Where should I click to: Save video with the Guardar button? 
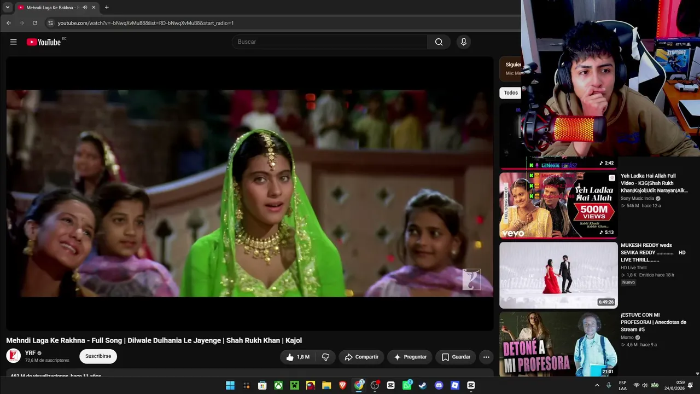456,357
